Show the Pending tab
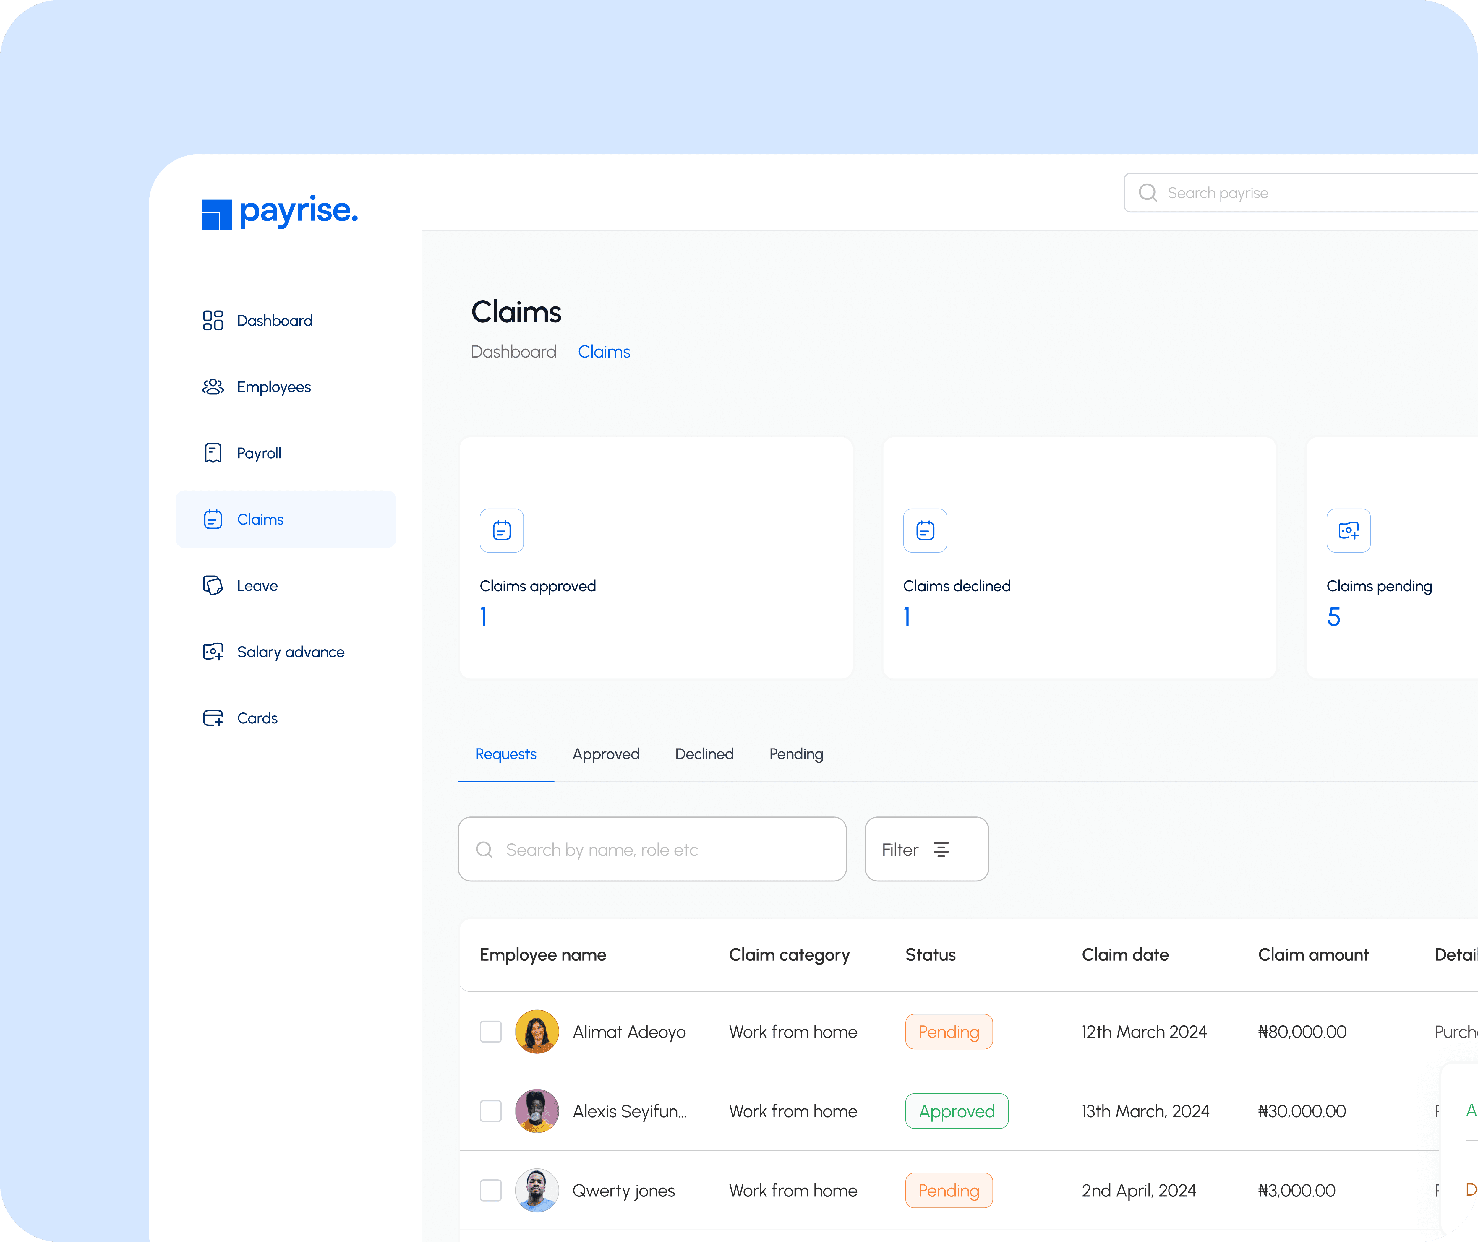1478x1242 pixels. tap(796, 754)
